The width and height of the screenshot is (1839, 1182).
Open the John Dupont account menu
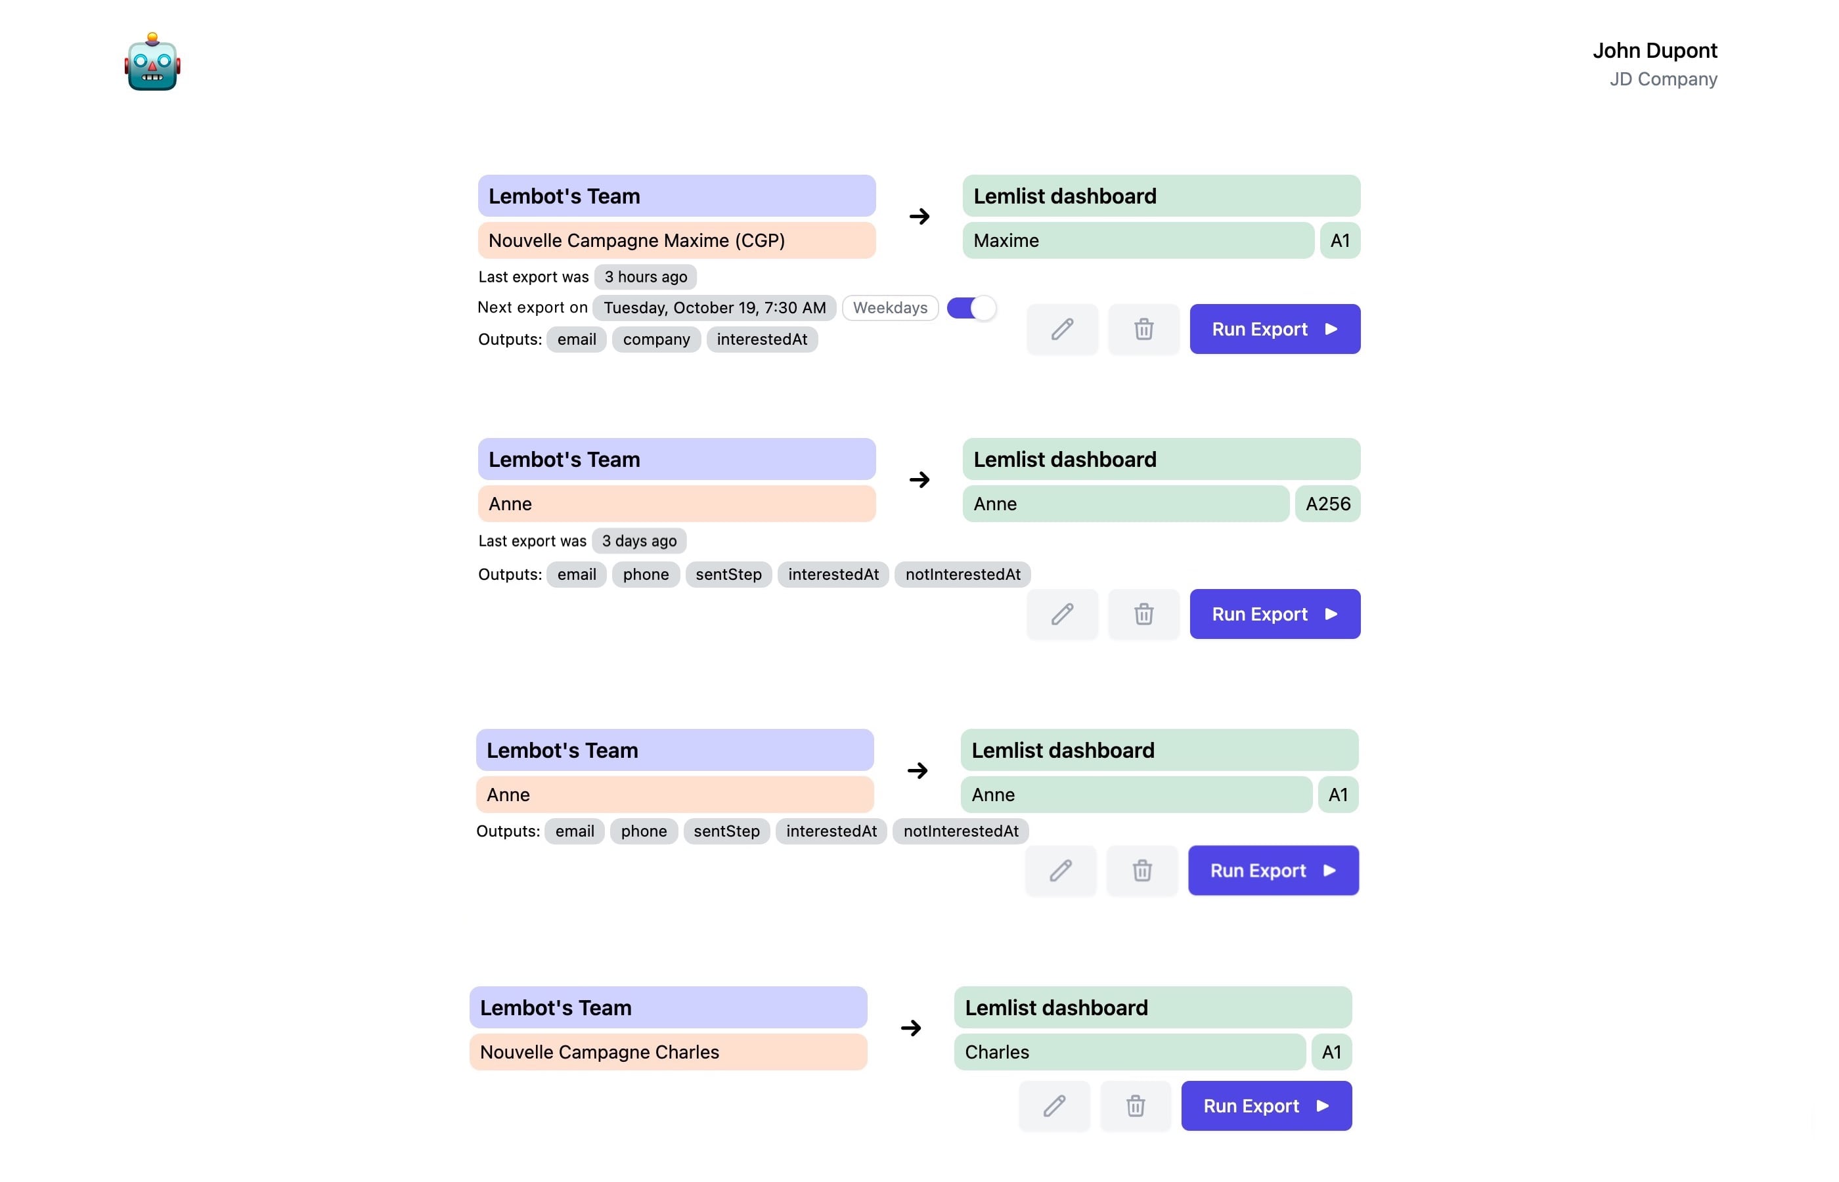pyautogui.click(x=1654, y=64)
